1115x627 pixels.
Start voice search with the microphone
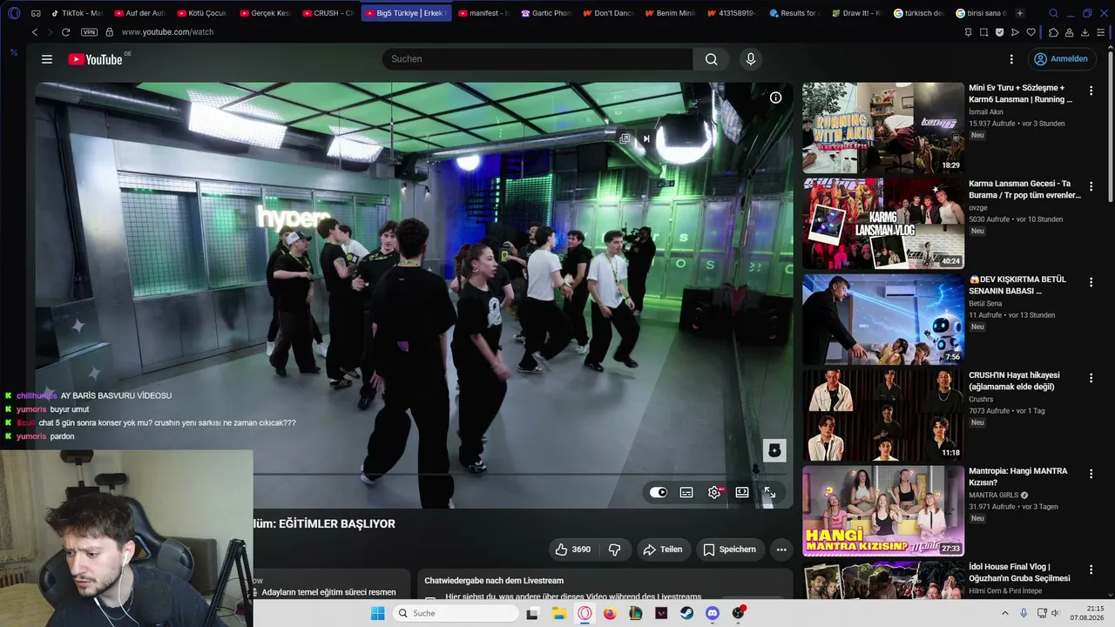[x=751, y=59]
